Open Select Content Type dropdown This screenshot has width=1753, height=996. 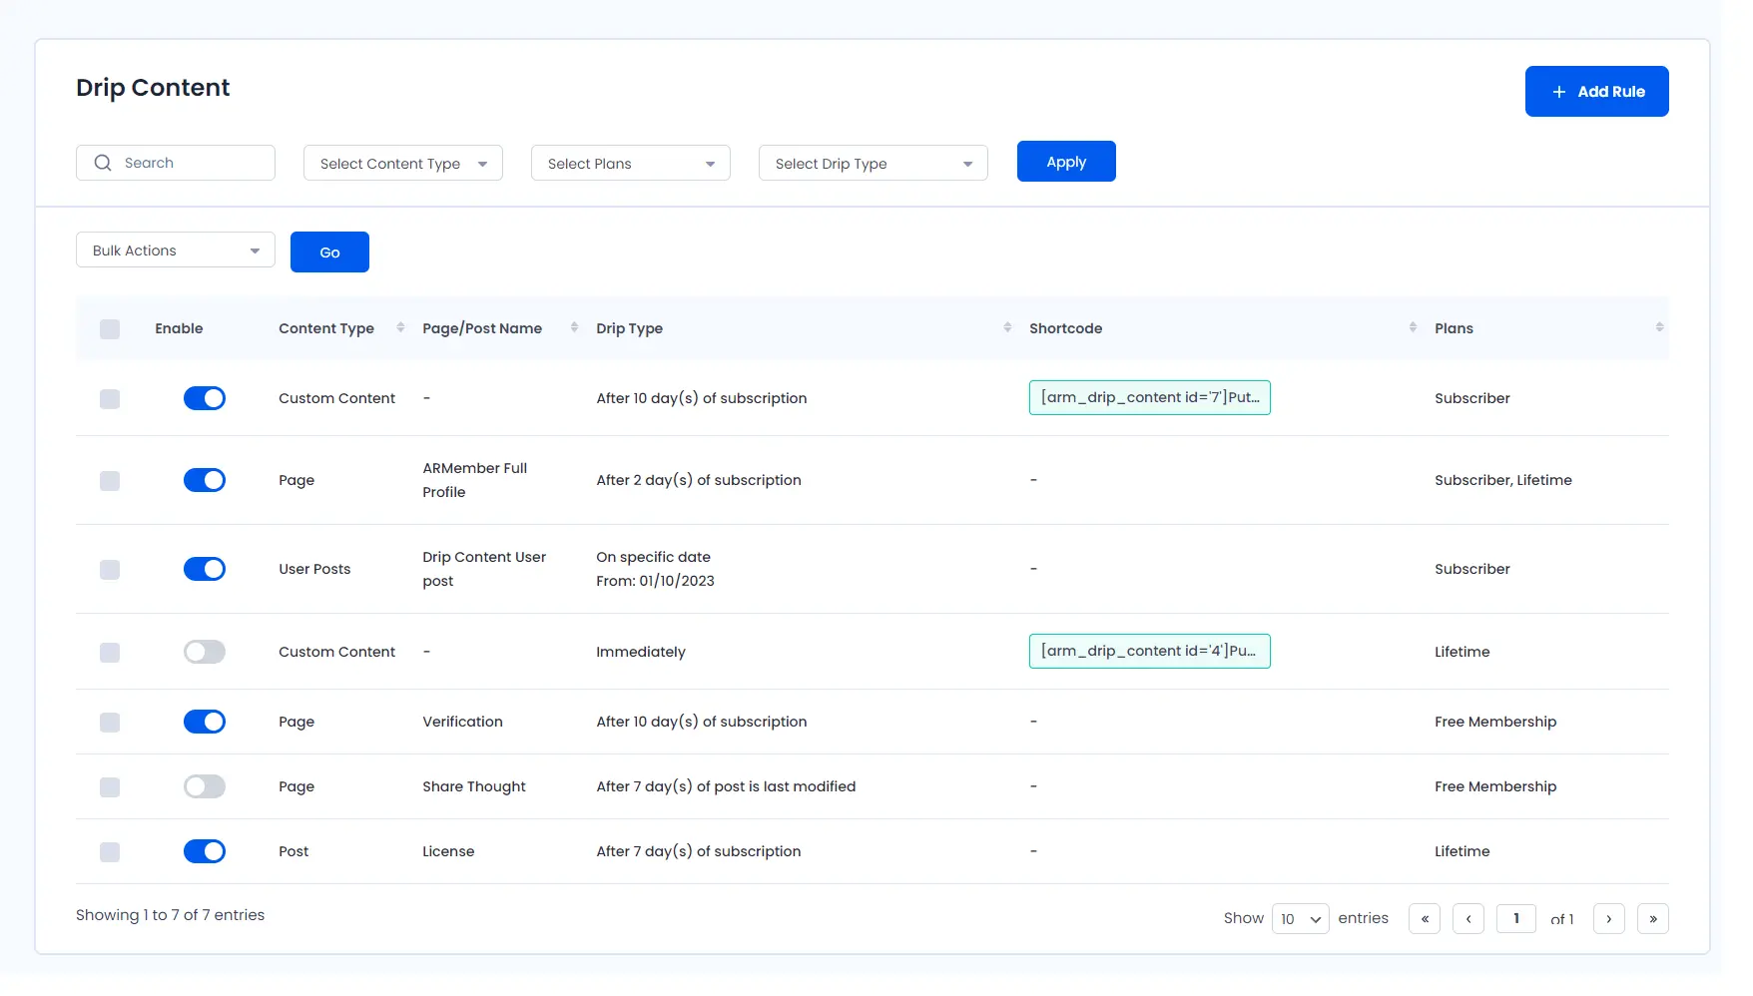click(402, 164)
